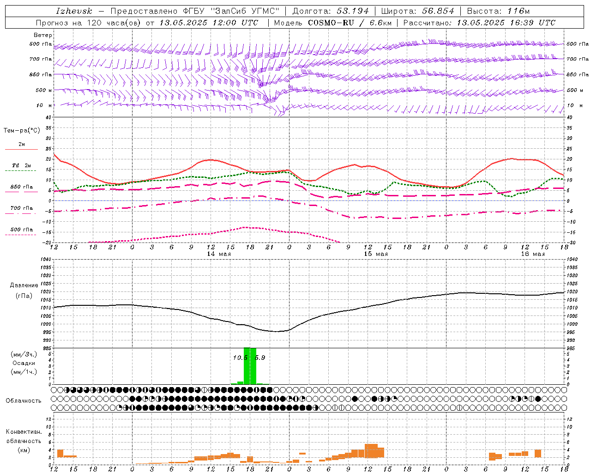
Task: Click the Рассчитано: 13.05.2025 16:39 UTC timestamp
Action: 479,23
